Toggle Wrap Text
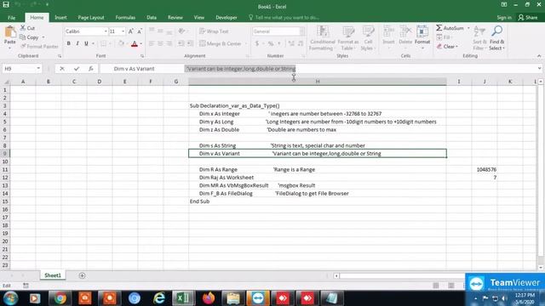545x306 pixels. pos(214,31)
